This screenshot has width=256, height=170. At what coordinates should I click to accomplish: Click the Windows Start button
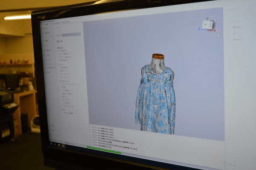(x=51, y=144)
